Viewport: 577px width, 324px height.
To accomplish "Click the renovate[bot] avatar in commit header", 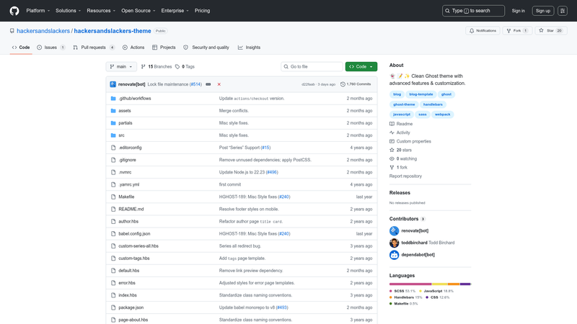I will (113, 84).
